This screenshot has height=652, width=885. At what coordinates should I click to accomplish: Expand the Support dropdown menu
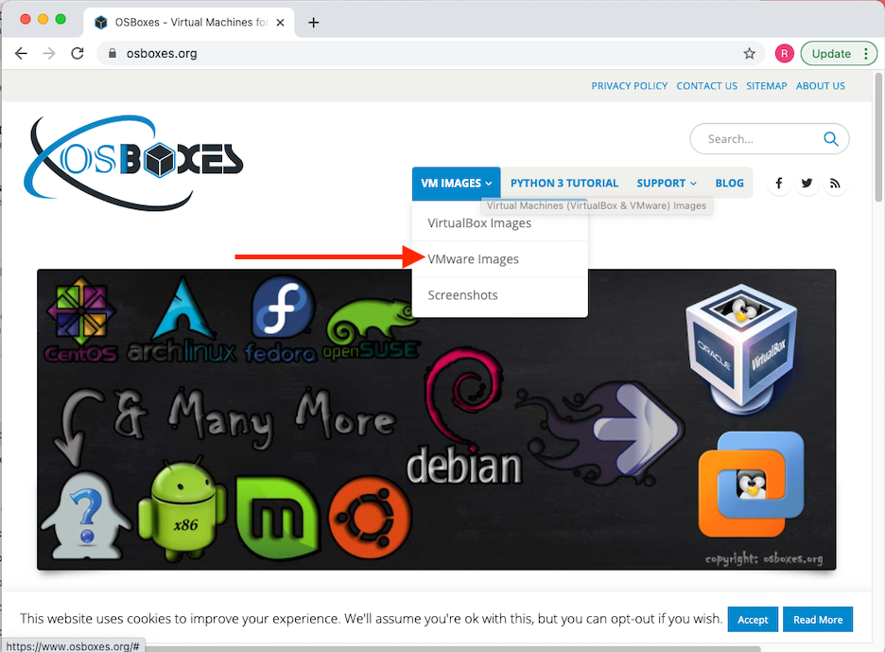click(x=666, y=184)
